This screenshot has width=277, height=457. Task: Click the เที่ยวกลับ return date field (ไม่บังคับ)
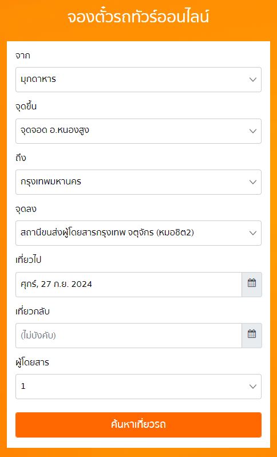point(129,336)
